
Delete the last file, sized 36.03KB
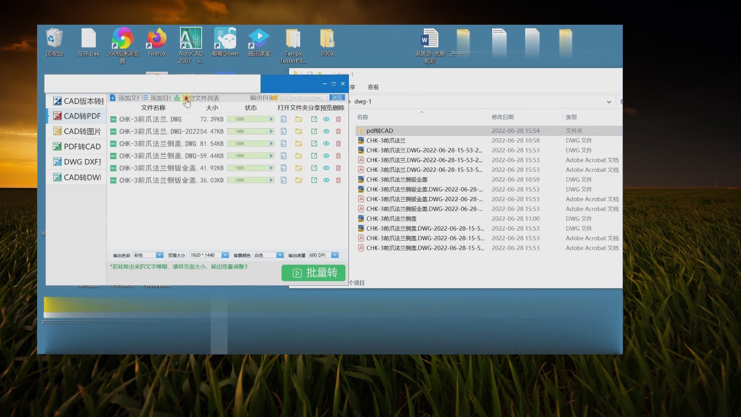[x=338, y=180]
